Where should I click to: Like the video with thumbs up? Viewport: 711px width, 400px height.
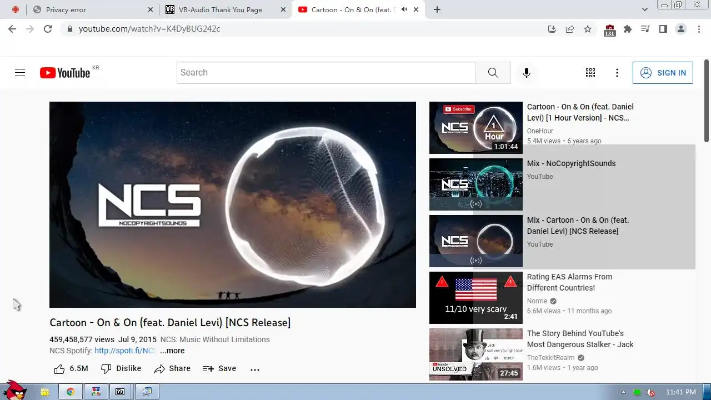71,369
